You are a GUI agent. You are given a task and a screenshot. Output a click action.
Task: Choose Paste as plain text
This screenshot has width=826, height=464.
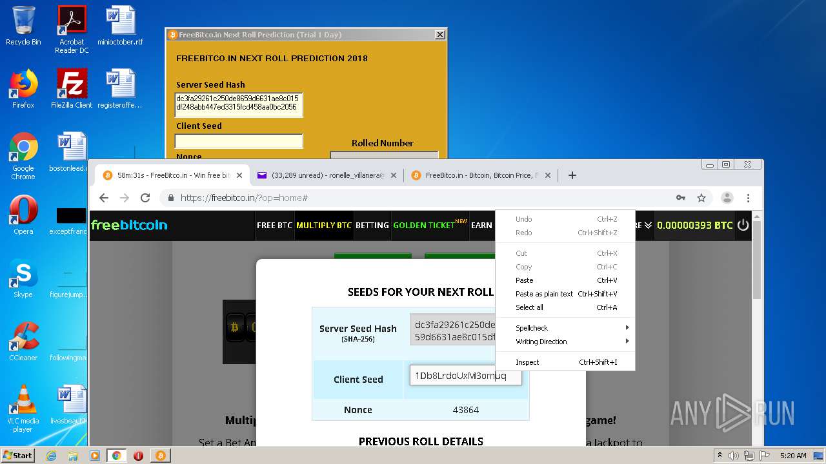point(565,294)
